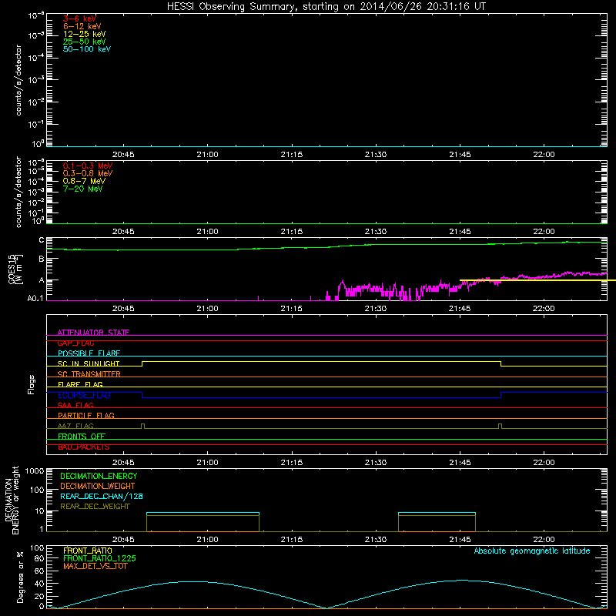Select the B level label on GOES axis
Screen dimensions: 616x616
tap(42, 259)
